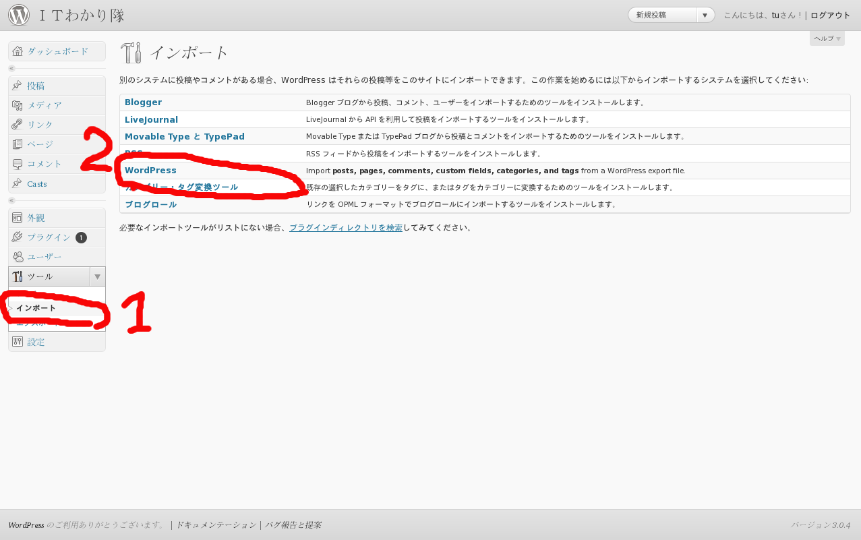861x540 pixels.
Task: Collapse sidebar using top separator arrow
Action: click(x=11, y=68)
